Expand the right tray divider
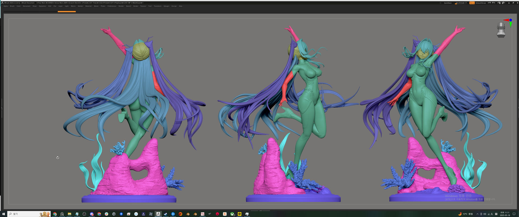This screenshot has width=519, height=217. point(518,108)
